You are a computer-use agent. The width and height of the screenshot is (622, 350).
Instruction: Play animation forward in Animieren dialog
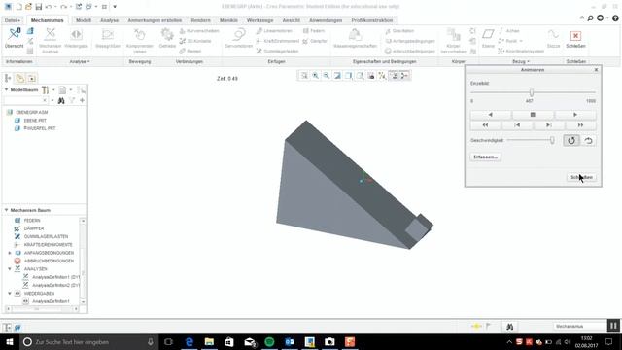click(x=574, y=115)
